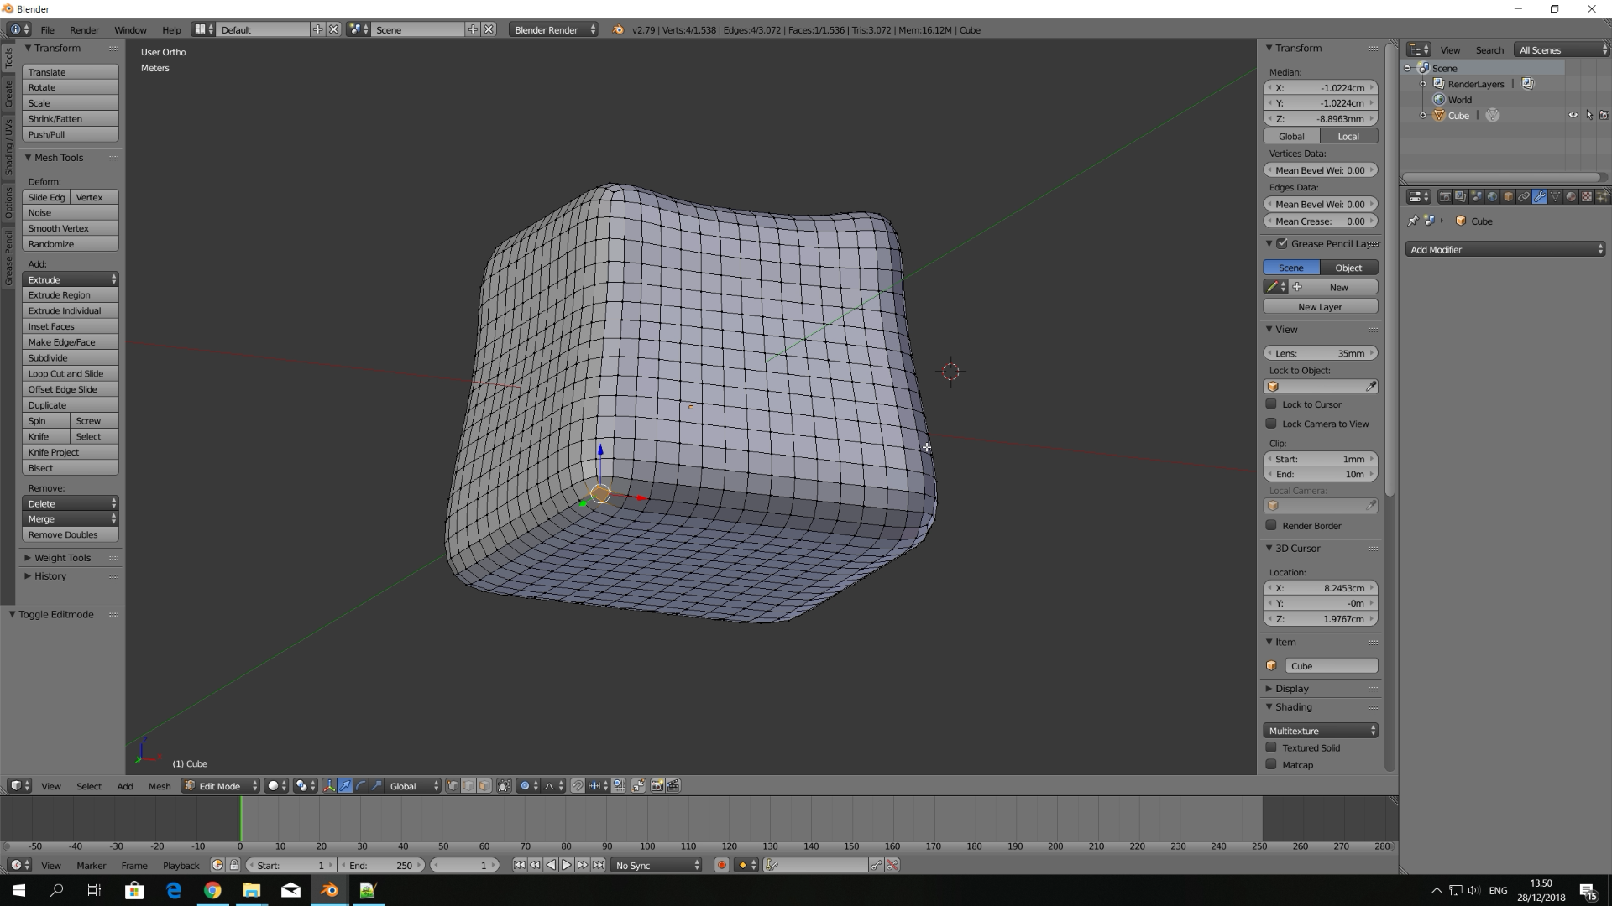Expand the Cube tree node in outliner
Viewport: 1612px width, 906px height.
coord(1423,116)
